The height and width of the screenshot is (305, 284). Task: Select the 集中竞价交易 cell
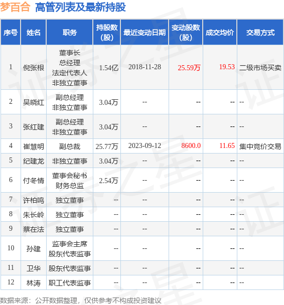pyautogui.click(x=260, y=146)
